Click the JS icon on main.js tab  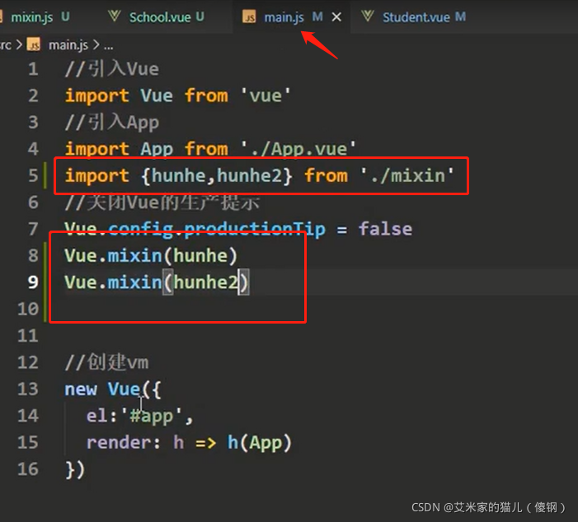click(249, 16)
